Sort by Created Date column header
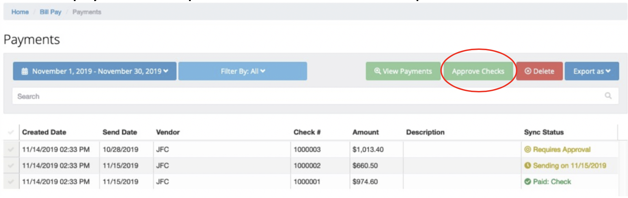This screenshot has width=628, height=198. coord(44,132)
